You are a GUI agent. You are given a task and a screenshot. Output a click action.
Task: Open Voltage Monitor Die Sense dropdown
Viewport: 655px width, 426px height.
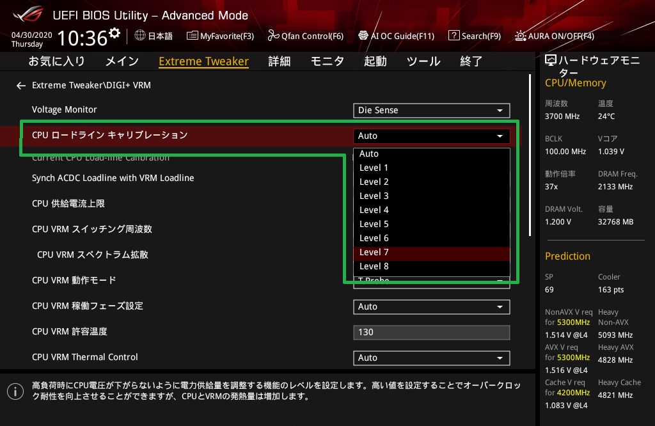pos(432,110)
